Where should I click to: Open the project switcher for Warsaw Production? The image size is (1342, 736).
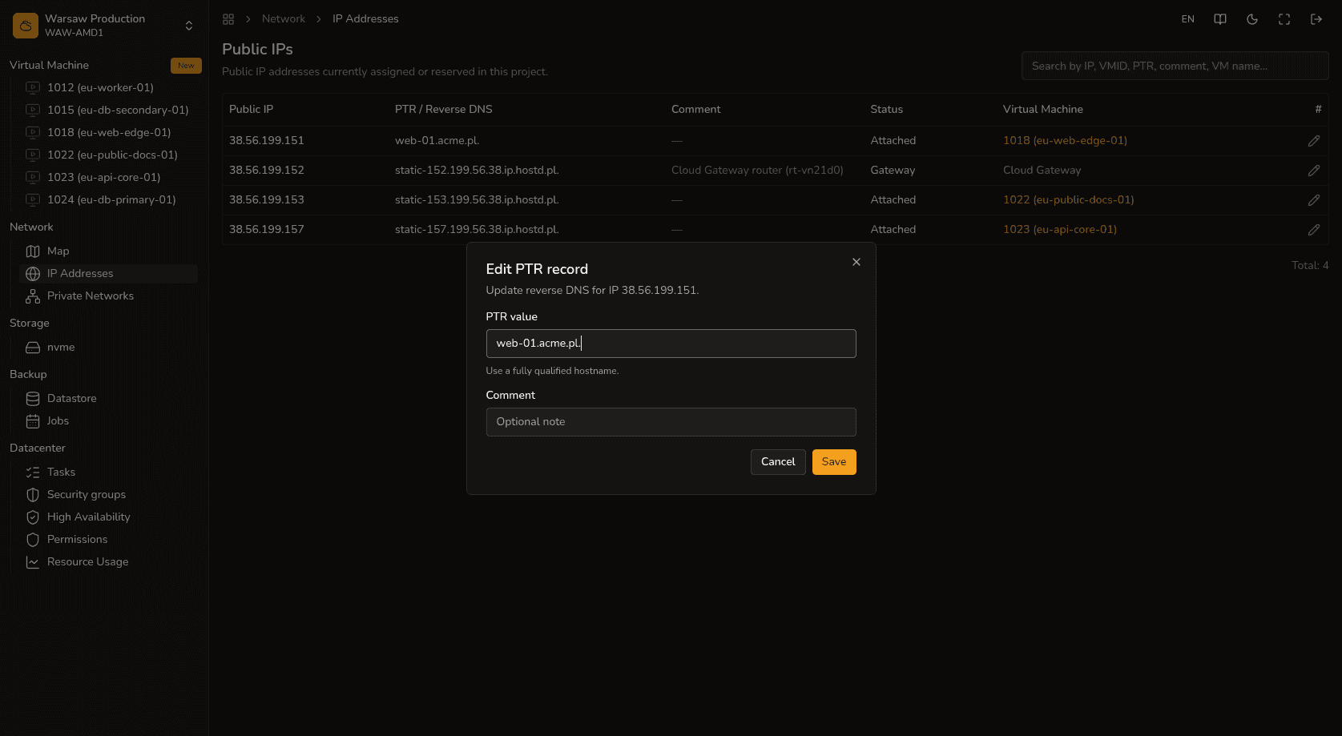click(x=189, y=26)
